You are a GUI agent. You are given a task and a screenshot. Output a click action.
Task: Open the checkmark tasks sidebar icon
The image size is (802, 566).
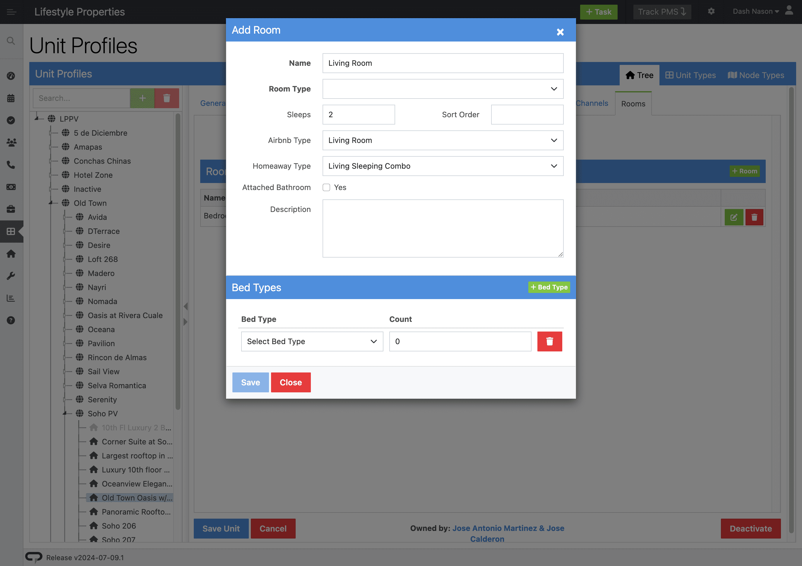pos(11,120)
